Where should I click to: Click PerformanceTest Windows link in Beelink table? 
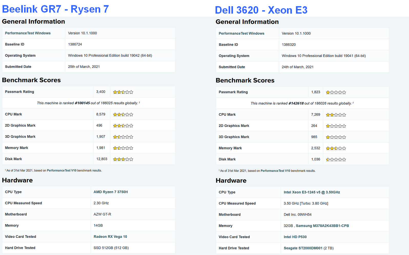tap(28, 33)
